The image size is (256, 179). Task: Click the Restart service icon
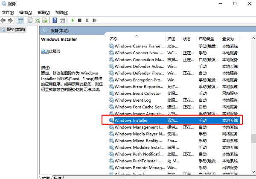[x=95, y=20]
